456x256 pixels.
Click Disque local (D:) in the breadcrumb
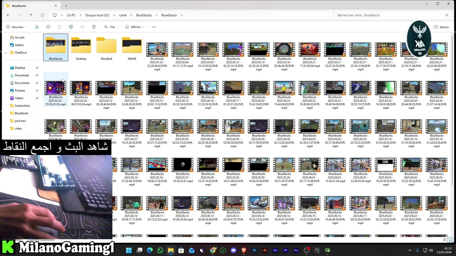pyautogui.click(x=97, y=15)
